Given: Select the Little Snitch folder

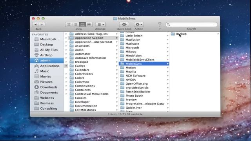Looking at the screenshot, I should (144, 36).
